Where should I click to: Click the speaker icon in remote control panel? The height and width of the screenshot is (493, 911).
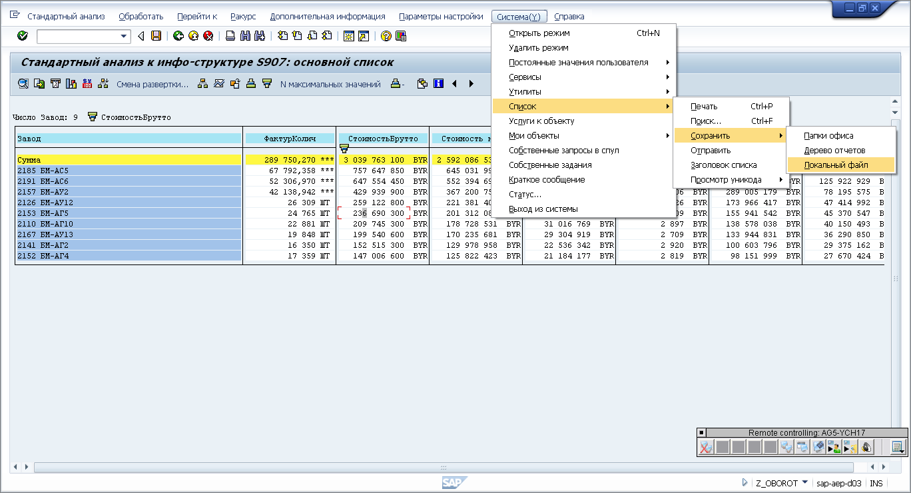pos(867,447)
